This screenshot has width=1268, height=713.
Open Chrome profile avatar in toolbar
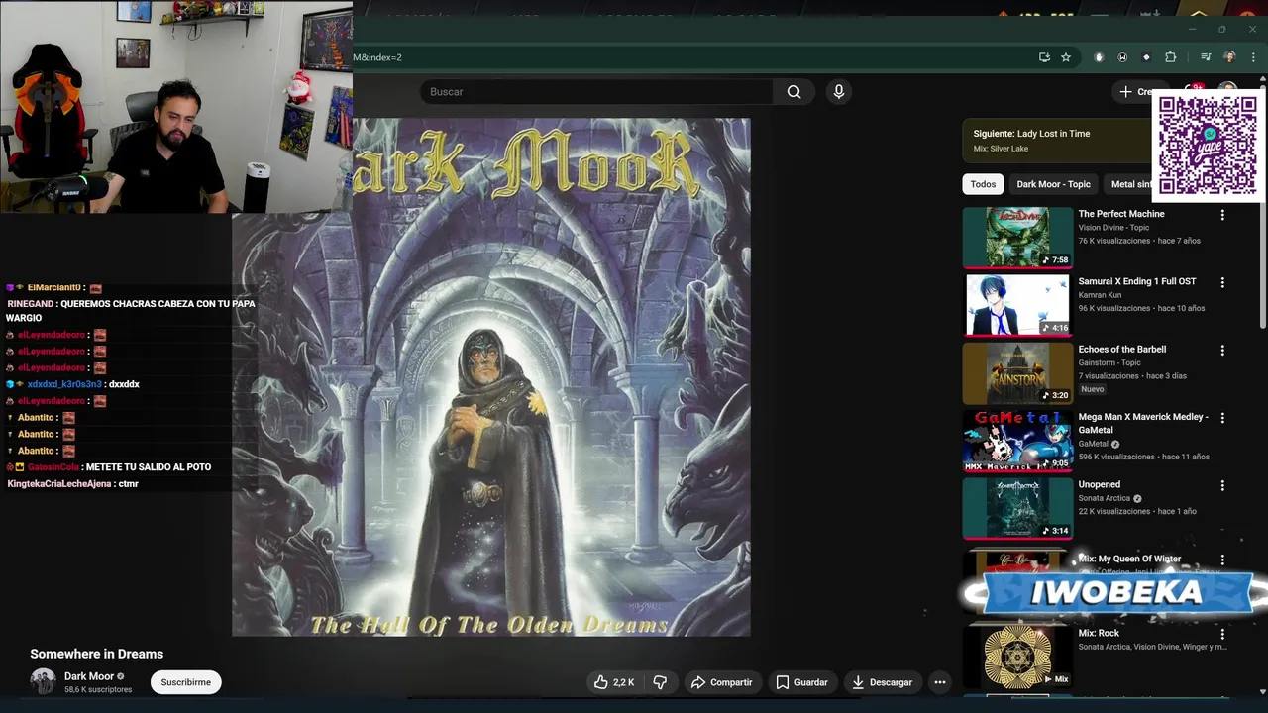point(1229,57)
